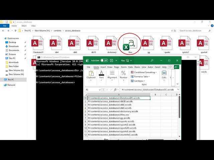This screenshot has height=160, width=214.
Task: Switch to Excel Data tab
Action: [x=130, y=67]
